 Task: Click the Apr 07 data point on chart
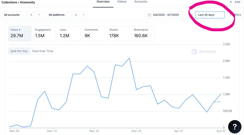point(221,93)
